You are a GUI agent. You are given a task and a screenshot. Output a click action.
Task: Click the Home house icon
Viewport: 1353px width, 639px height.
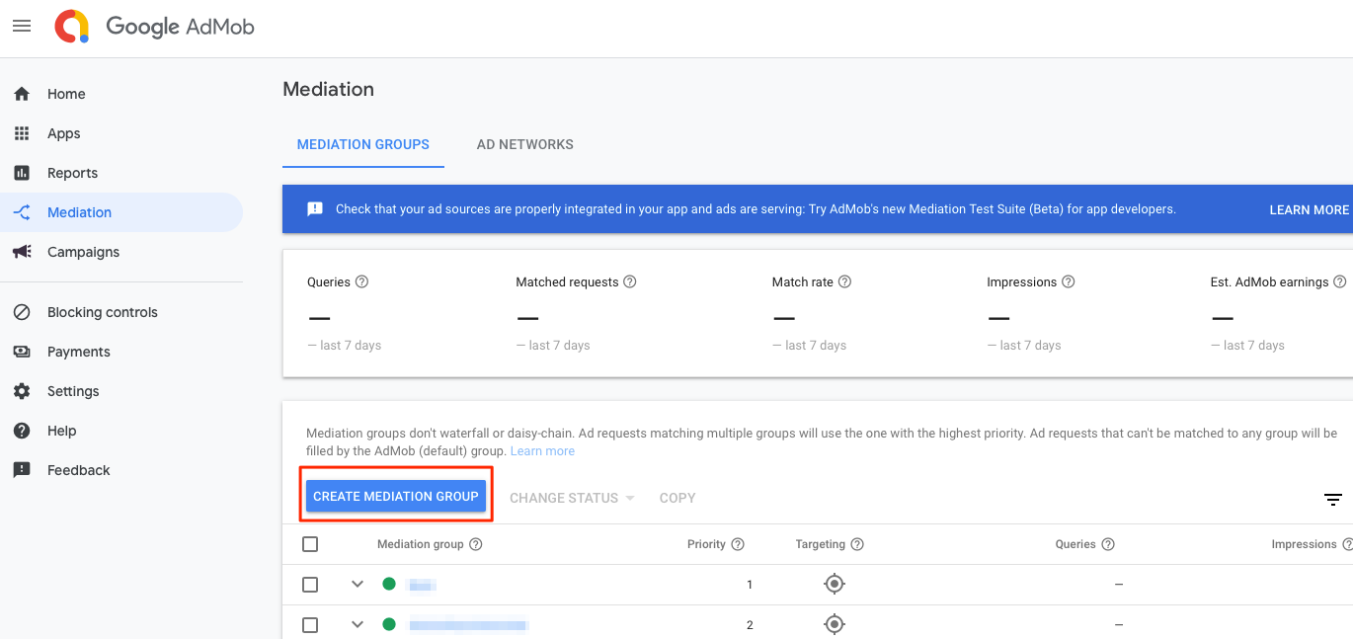pyautogui.click(x=22, y=94)
